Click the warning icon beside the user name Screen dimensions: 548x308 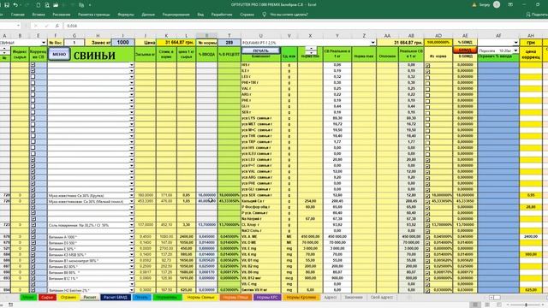click(x=474, y=4)
